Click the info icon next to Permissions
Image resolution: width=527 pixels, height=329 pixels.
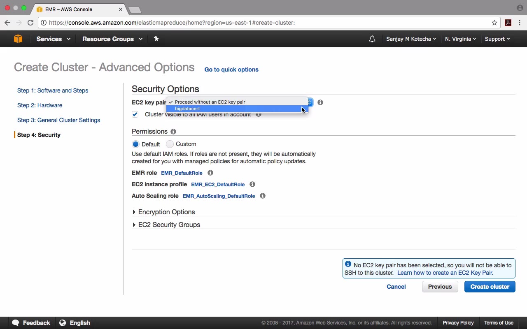click(x=173, y=132)
